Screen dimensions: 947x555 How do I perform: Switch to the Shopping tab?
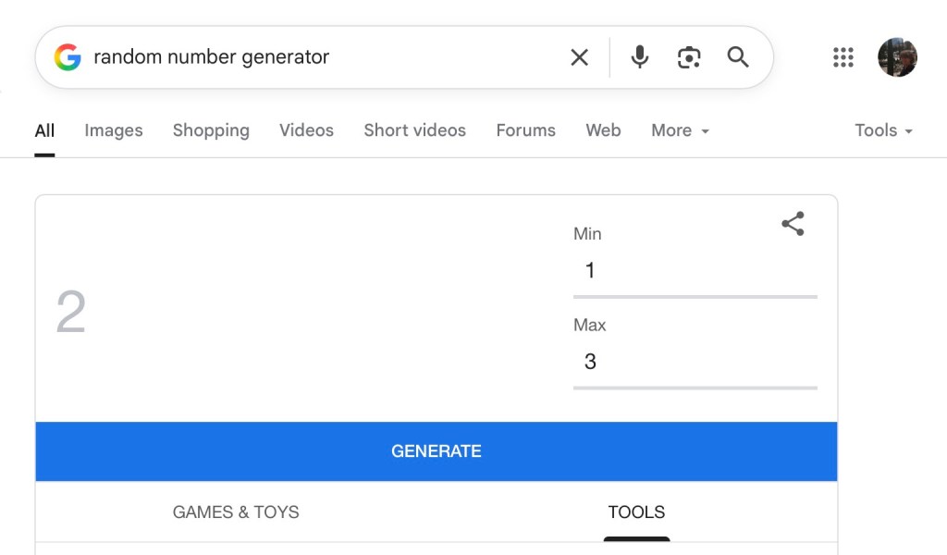coord(211,130)
